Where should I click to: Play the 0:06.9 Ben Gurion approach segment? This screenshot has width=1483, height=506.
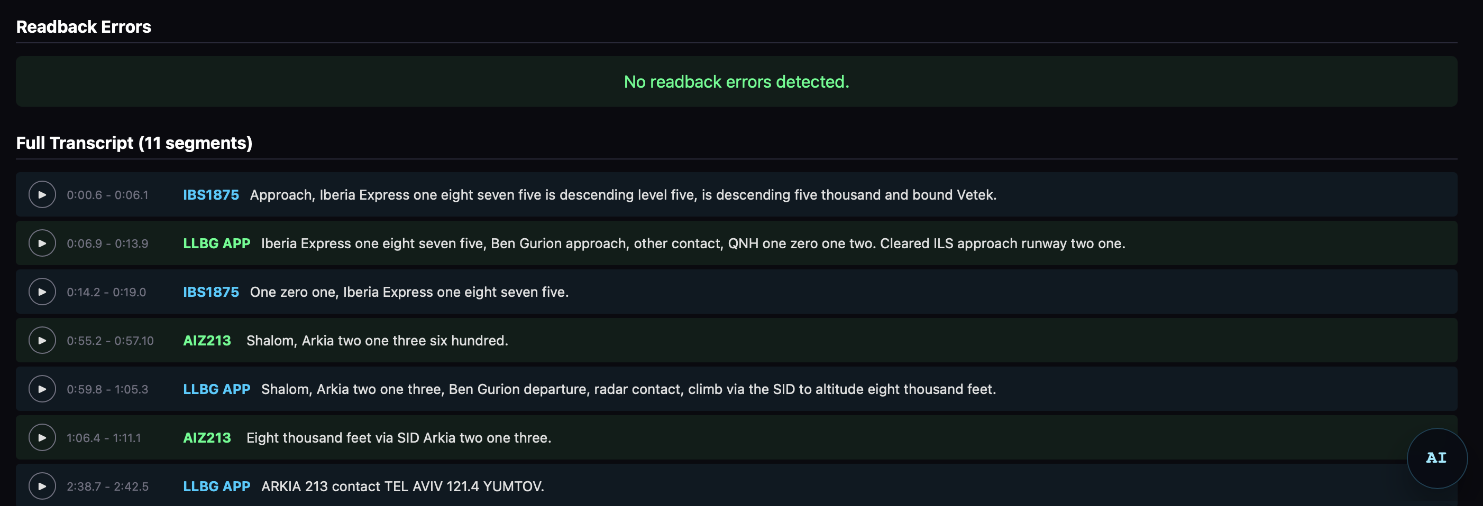click(42, 243)
